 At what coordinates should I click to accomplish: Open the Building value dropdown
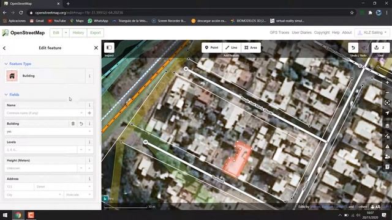89,131
